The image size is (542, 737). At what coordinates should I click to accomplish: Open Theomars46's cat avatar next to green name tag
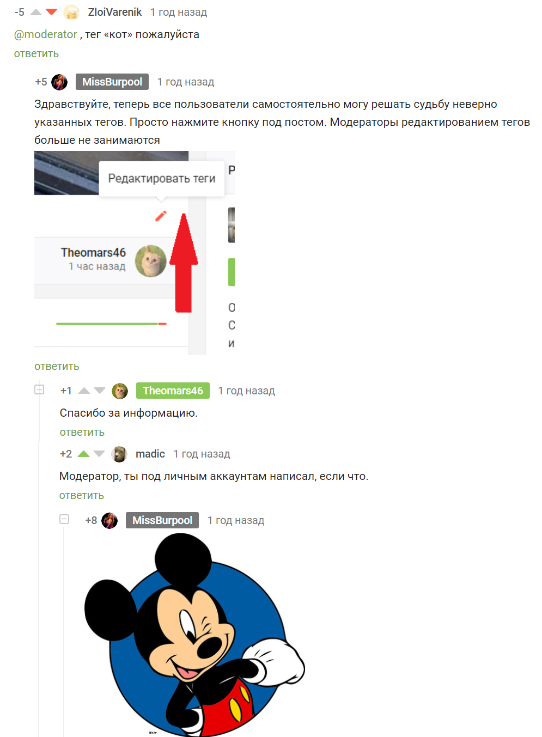click(120, 391)
